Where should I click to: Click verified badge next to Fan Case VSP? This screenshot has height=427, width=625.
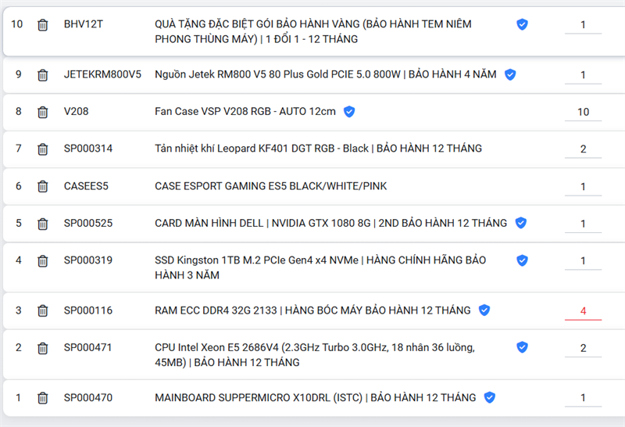click(x=349, y=112)
